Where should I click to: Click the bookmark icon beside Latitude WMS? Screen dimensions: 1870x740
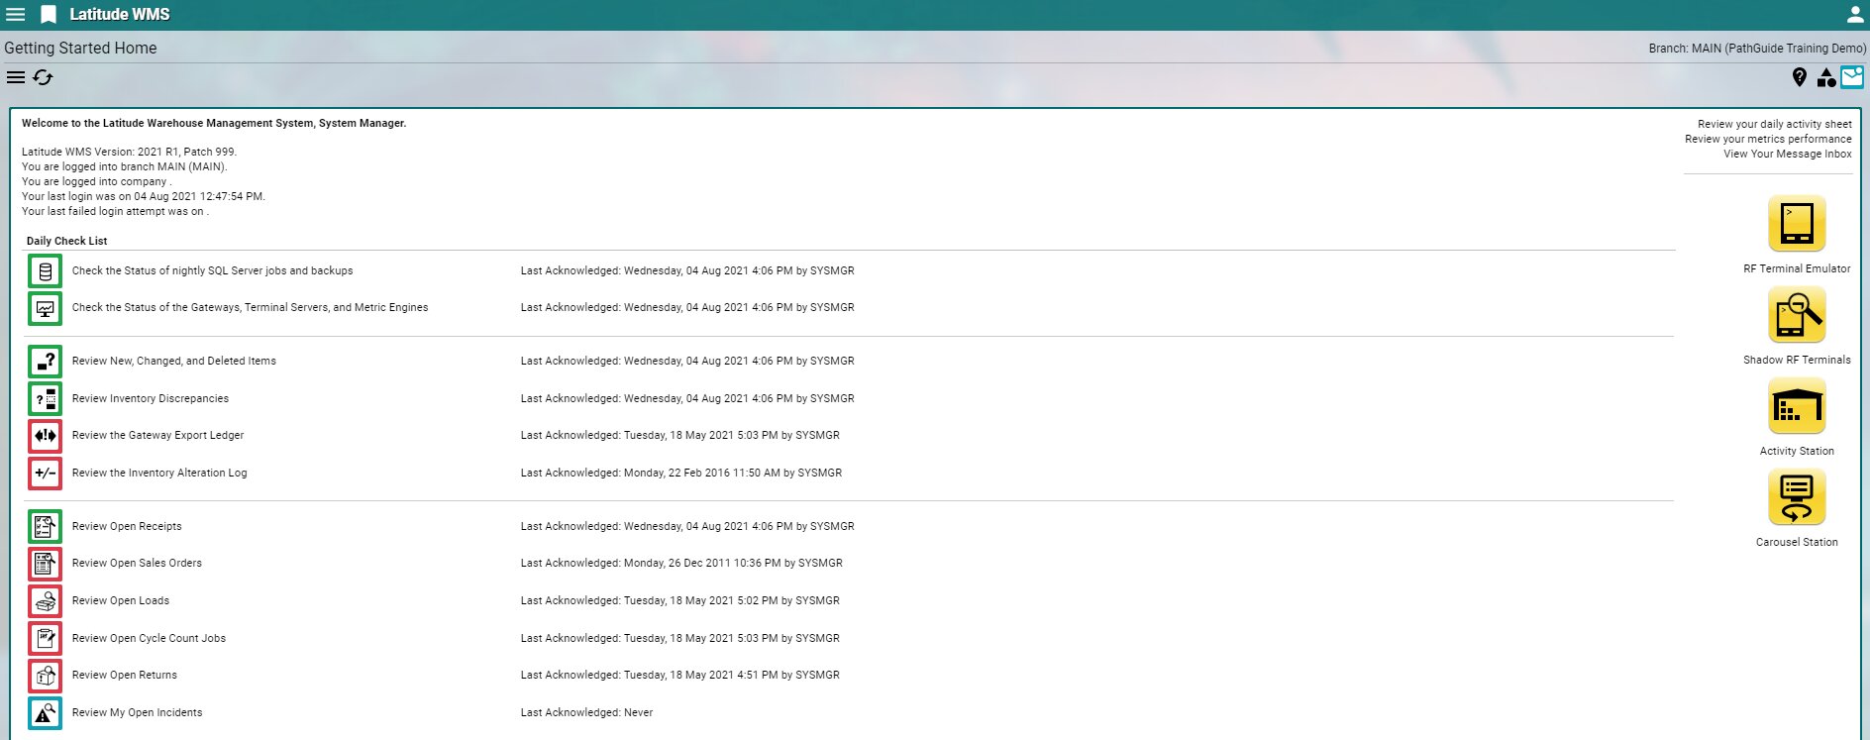click(49, 14)
